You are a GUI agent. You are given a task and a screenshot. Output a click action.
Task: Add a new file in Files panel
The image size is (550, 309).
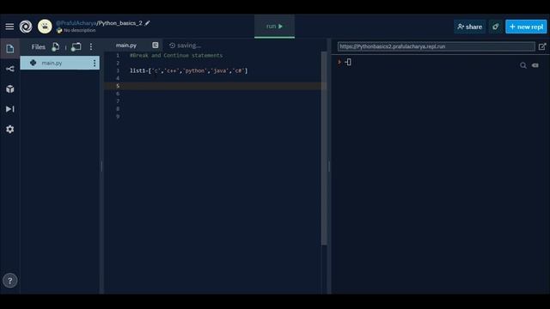coord(55,47)
